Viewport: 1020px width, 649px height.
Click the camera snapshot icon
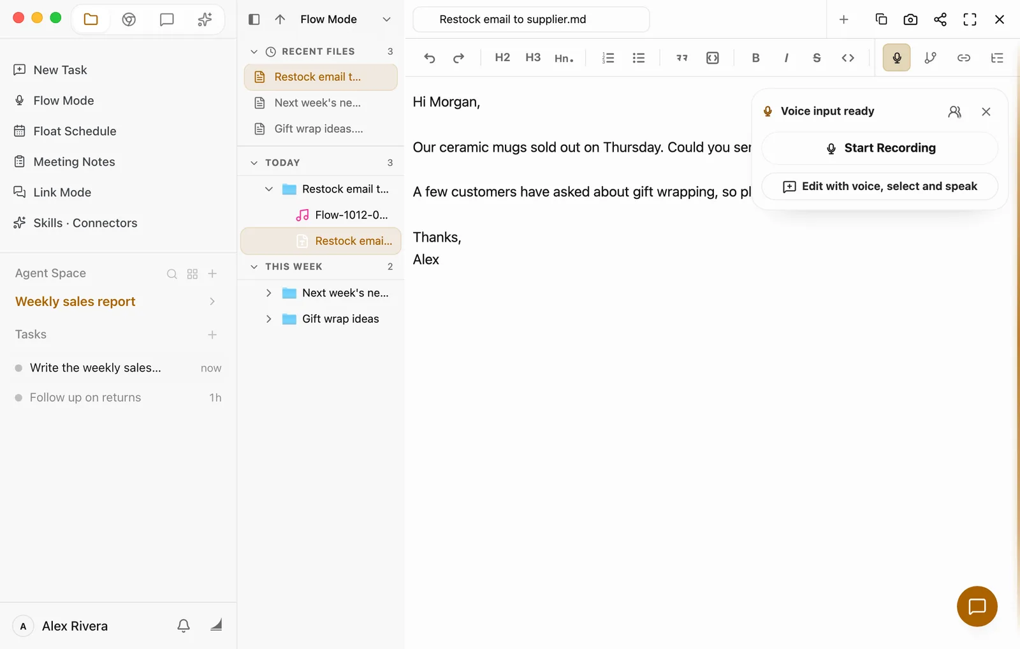(x=910, y=19)
